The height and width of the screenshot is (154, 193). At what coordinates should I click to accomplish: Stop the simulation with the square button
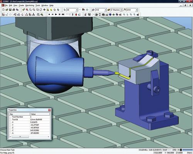tap(49, 15)
